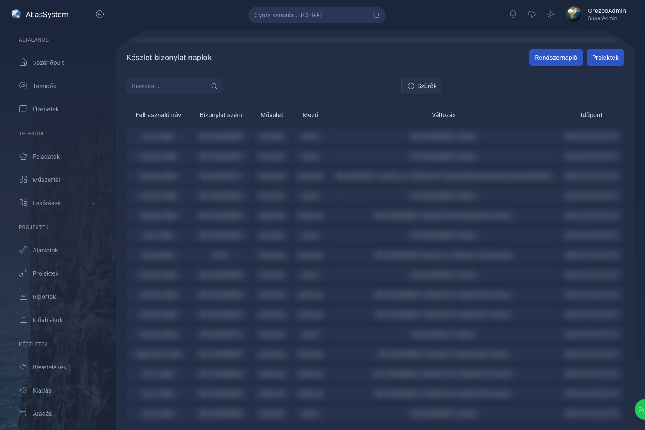Image resolution: width=645 pixels, height=430 pixels.
Task: Sort by the Időpont column header
Action: [592, 115]
